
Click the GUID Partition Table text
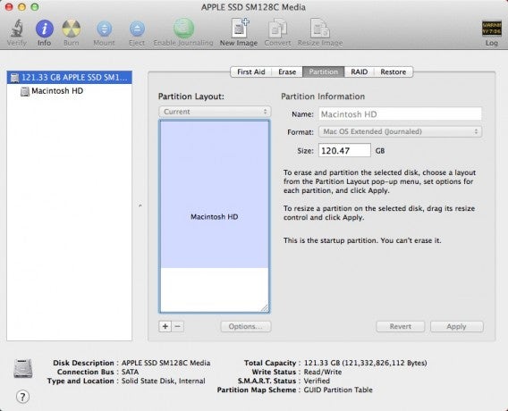[x=338, y=390]
